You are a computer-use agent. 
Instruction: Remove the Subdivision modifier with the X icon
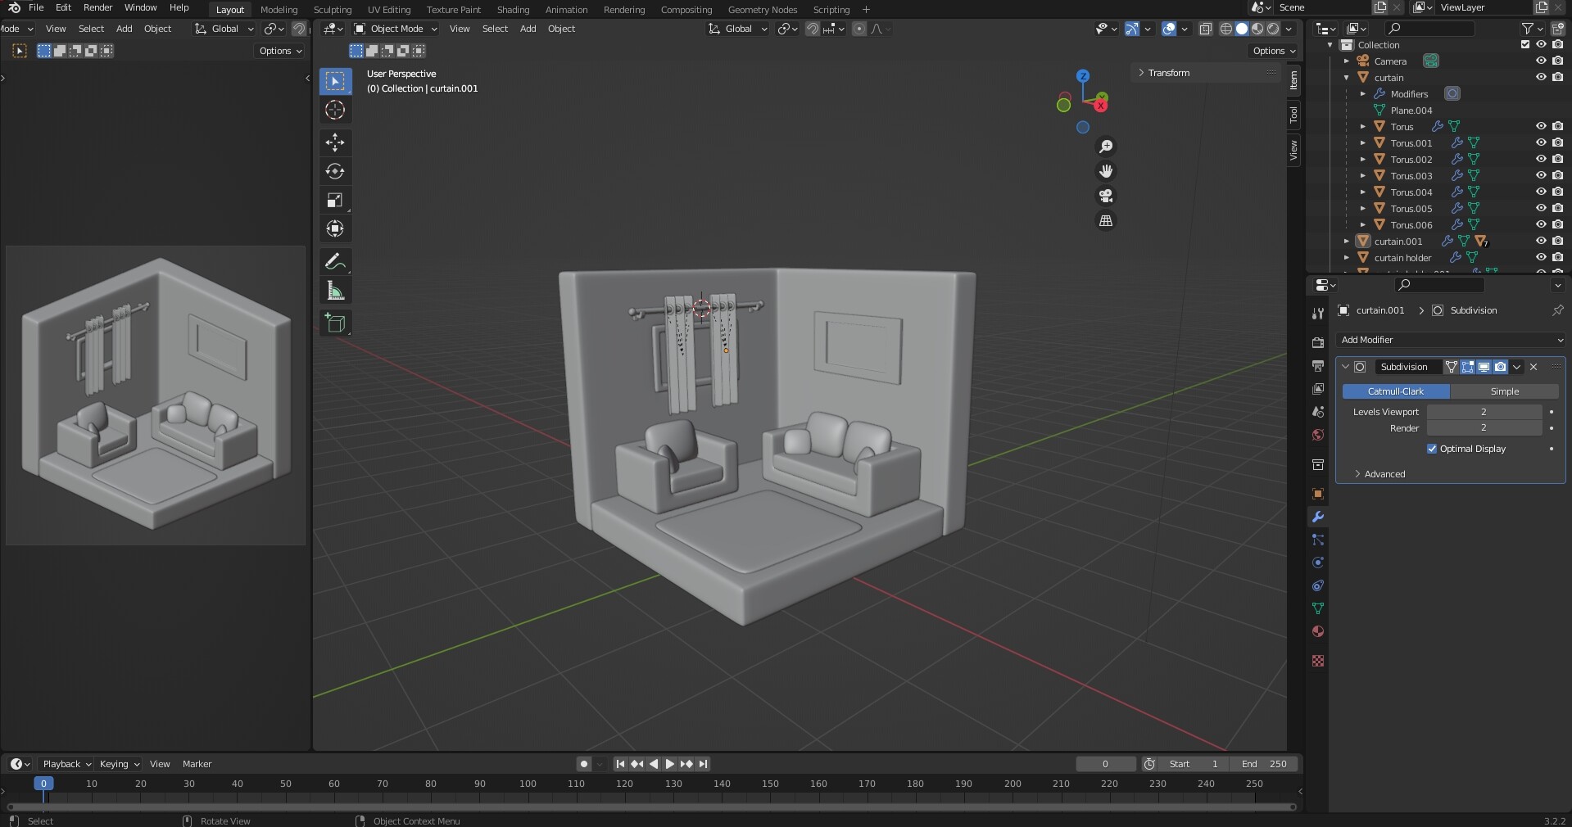1533,367
